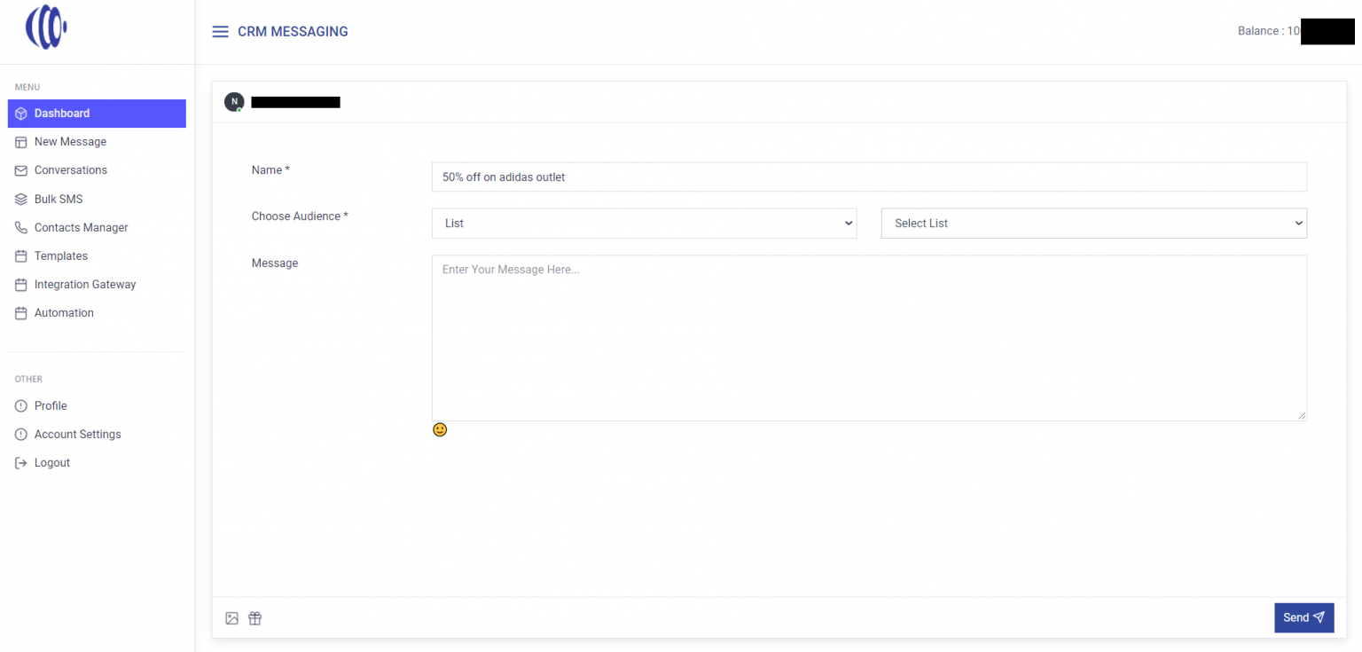This screenshot has height=652, width=1362.
Task: Open the Automation section
Action: point(64,313)
